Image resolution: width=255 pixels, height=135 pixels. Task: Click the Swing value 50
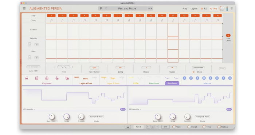tap(120, 67)
